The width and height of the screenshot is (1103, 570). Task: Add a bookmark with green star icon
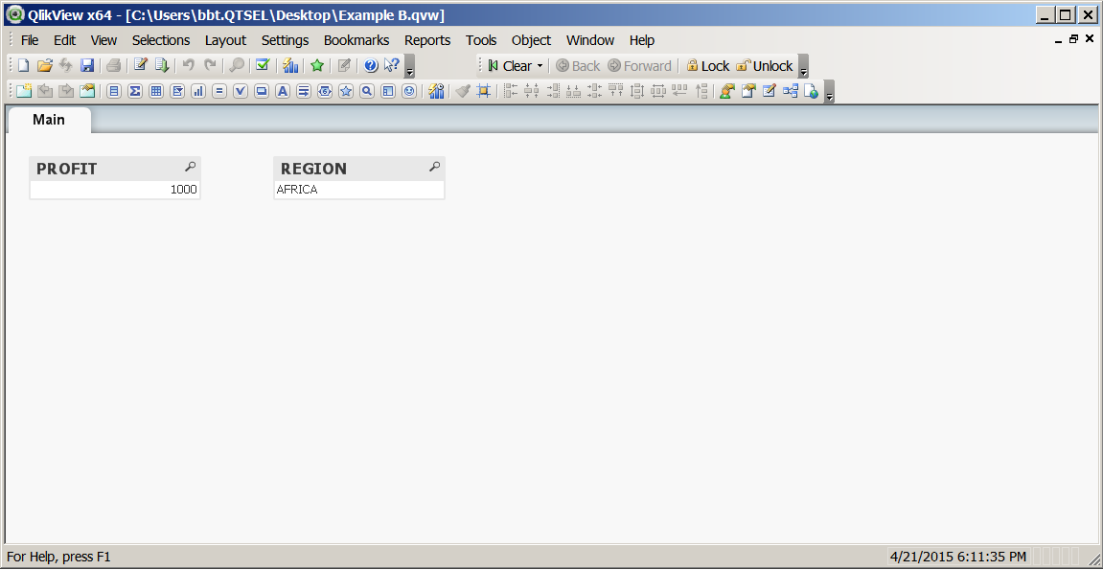pos(317,65)
